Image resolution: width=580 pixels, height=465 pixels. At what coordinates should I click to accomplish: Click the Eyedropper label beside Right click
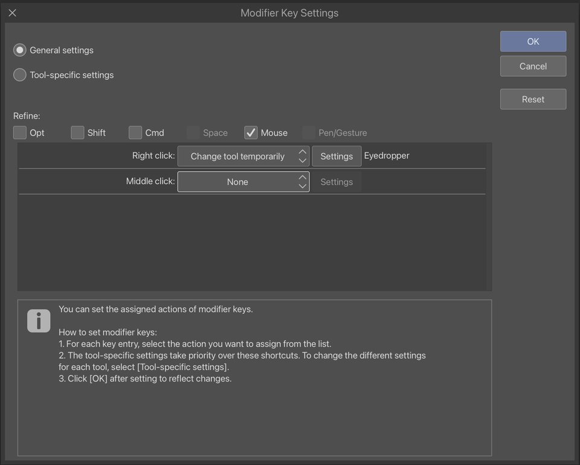[387, 155]
